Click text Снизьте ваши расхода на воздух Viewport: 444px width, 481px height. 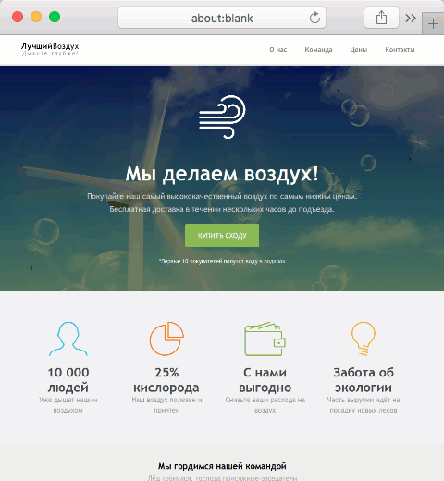265,405
